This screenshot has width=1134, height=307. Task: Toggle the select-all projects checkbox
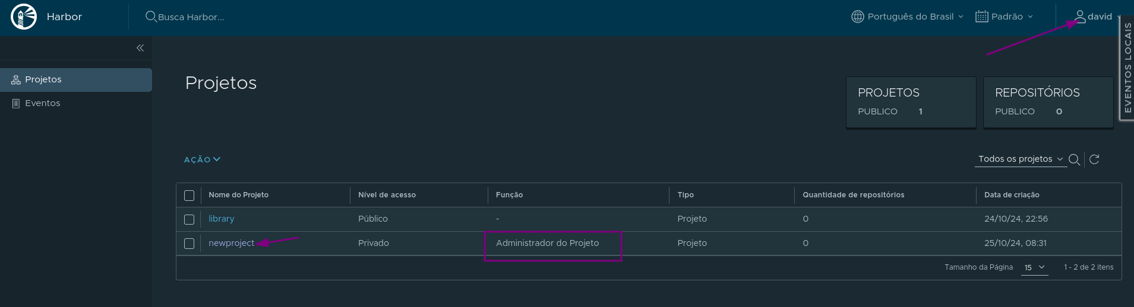tap(189, 196)
